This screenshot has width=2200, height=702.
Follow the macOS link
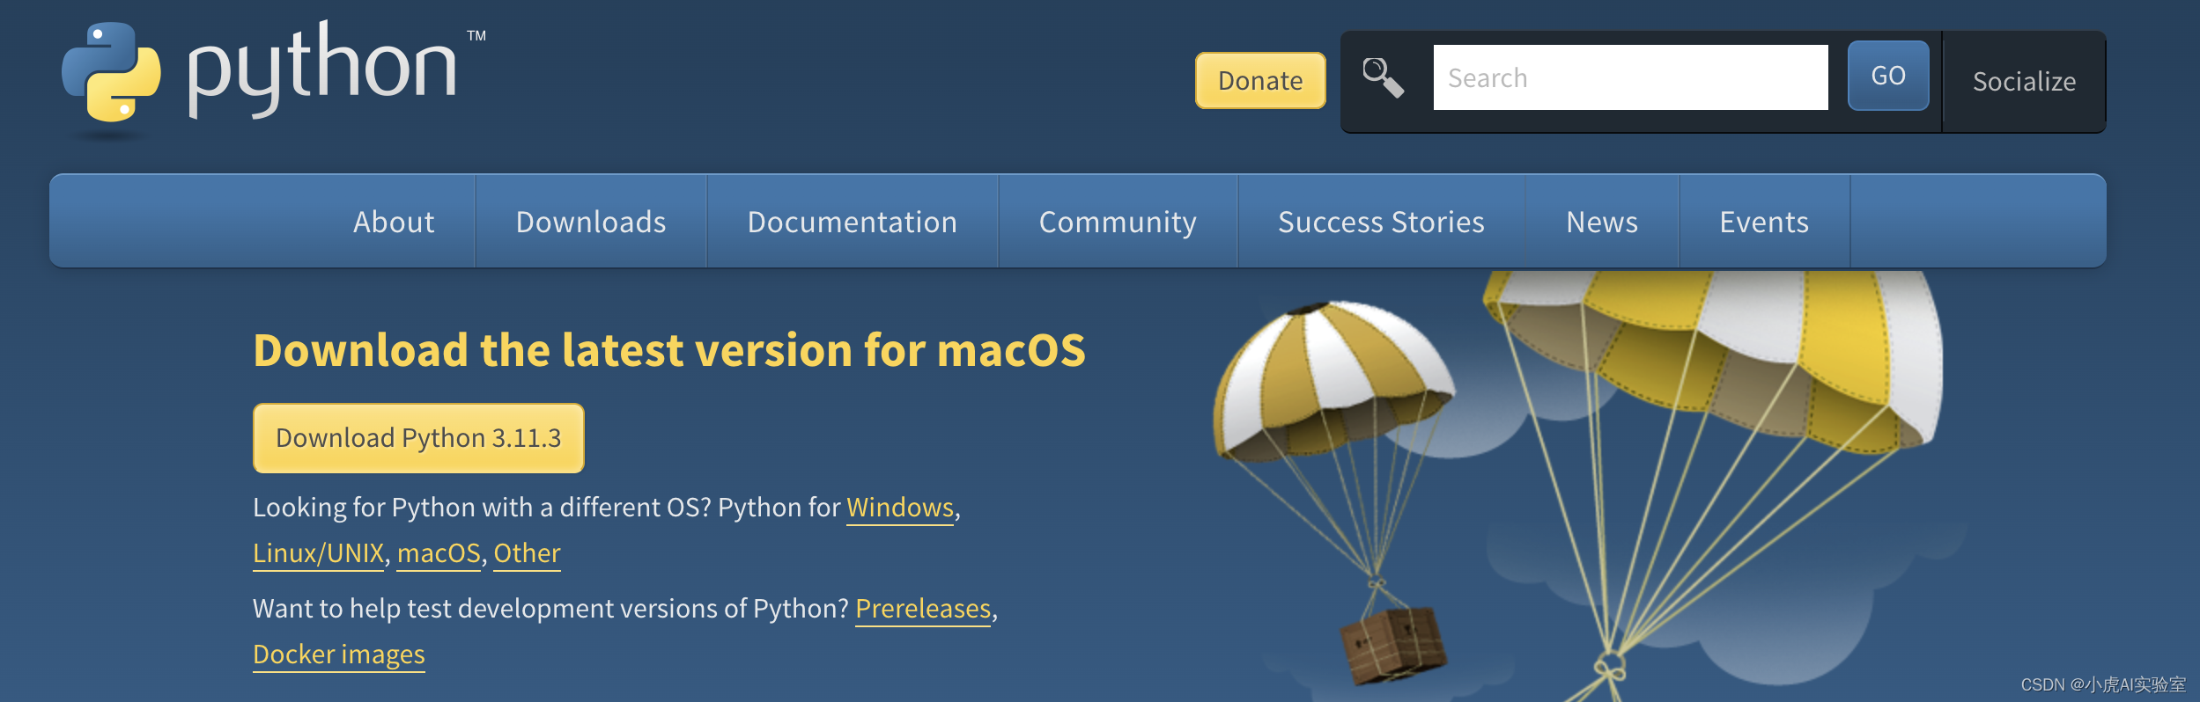(x=439, y=553)
